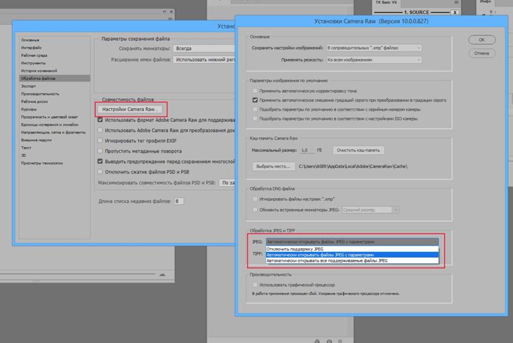513x343 pixels.
Task: Enable 'Использовать Adobe Camera Raw для преобразования' checkbox
Action: [100, 130]
